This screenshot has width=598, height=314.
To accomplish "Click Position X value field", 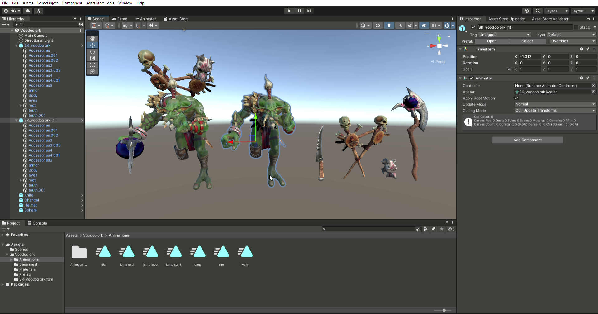I will point(530,57).
